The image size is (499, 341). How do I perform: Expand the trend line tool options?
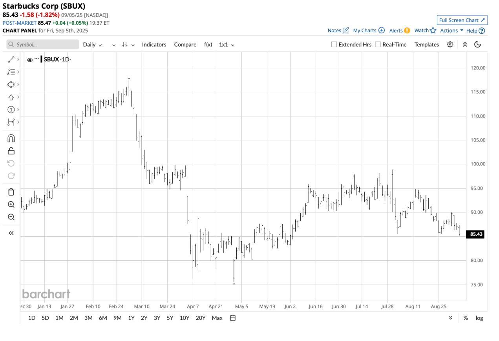pos(18,60)
